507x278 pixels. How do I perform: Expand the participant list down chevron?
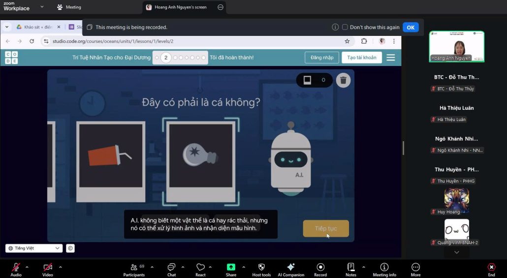pos(456,252)
